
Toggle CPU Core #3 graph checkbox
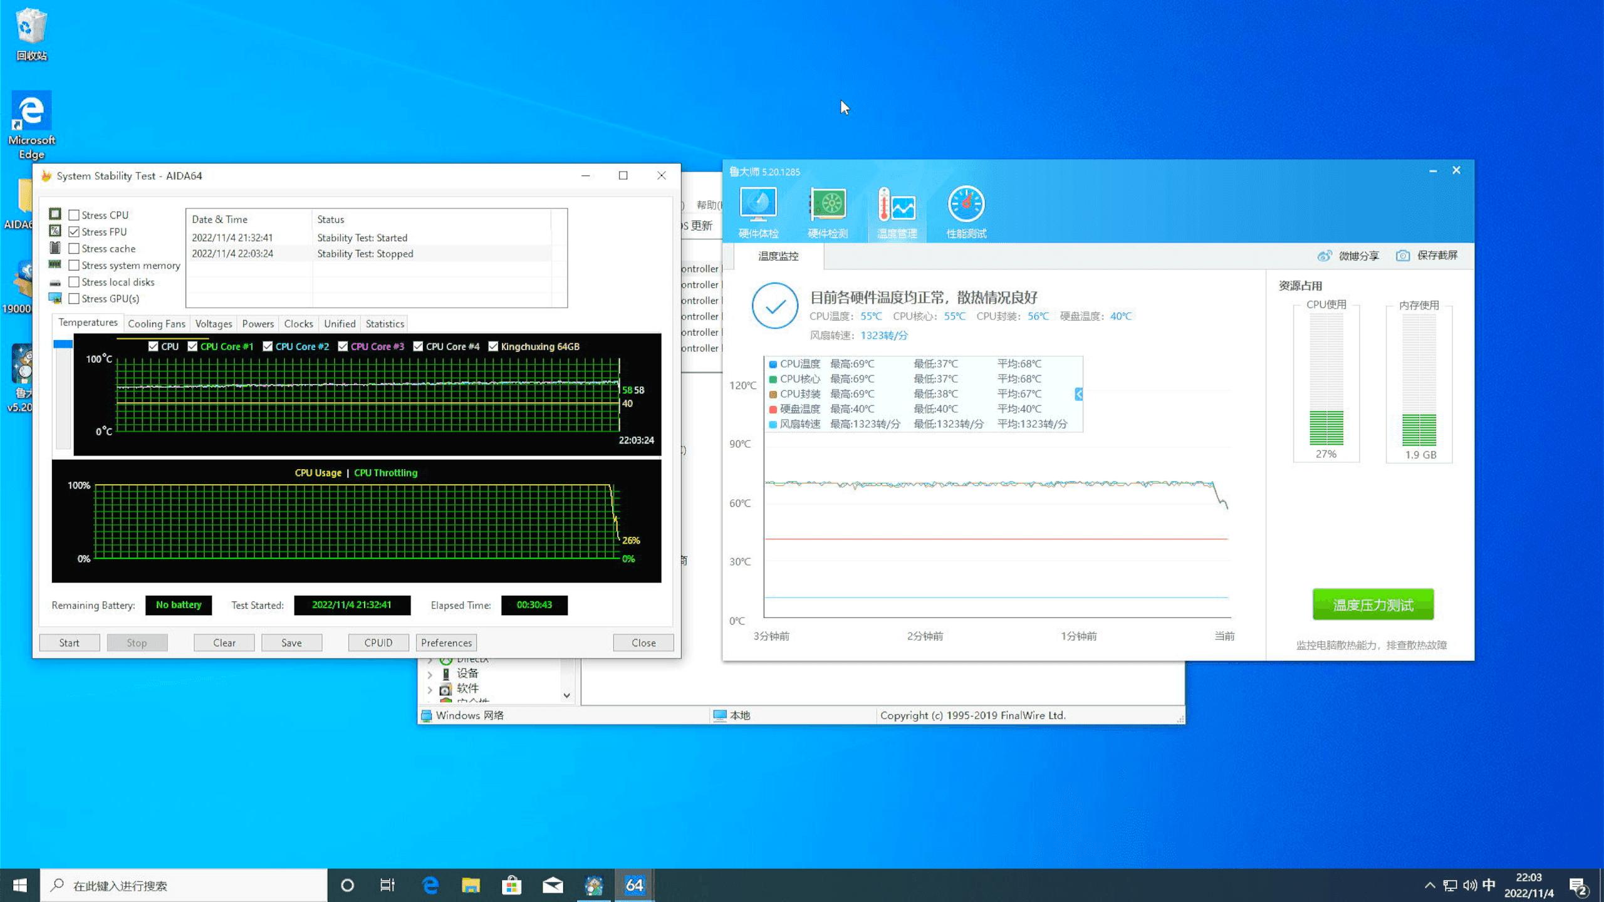coord(343,346)
